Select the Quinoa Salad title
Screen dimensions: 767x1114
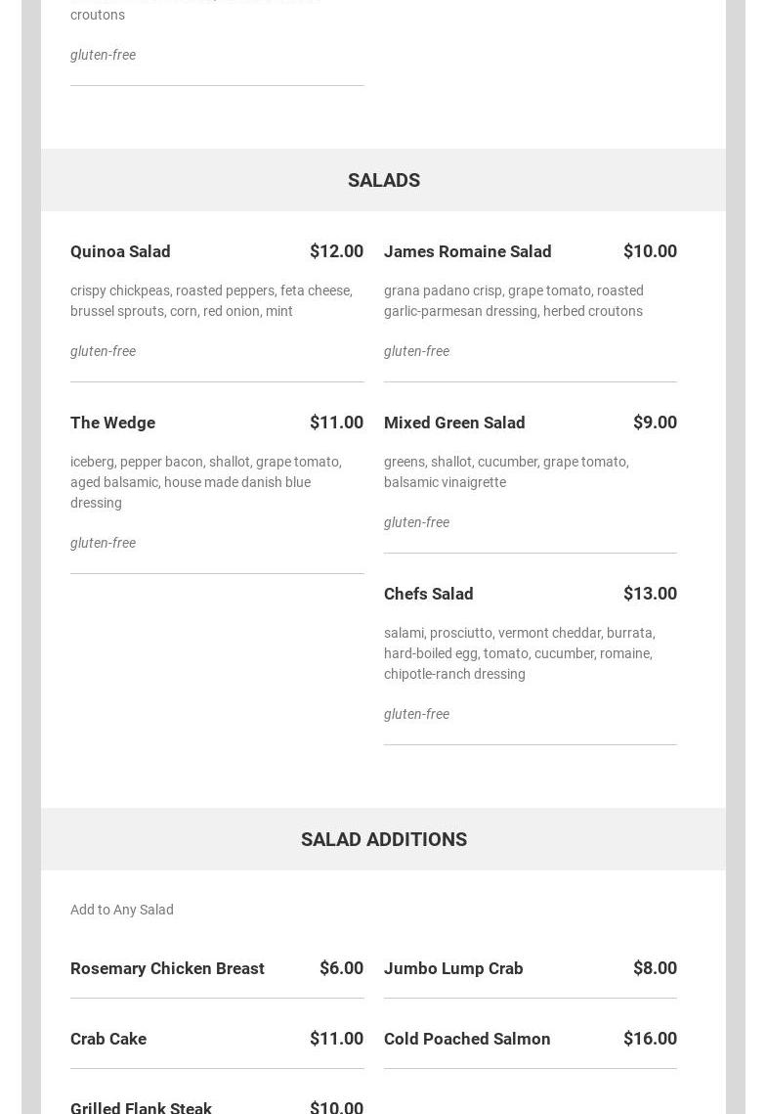[x=120, y=251]
